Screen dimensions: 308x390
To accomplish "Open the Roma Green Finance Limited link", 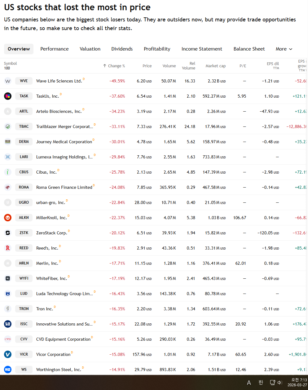I will pyautogui.click(x=64, y=187).
